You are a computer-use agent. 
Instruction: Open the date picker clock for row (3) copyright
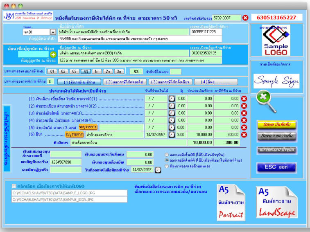[x=172, y=113]
